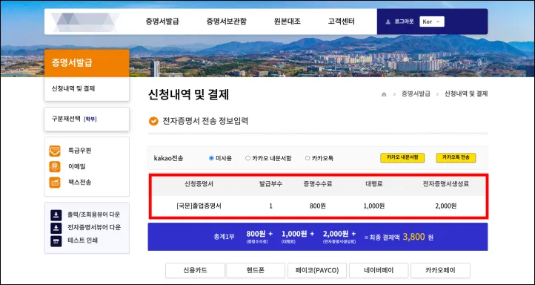535x285 pixels.
Task: Click the 이메일 at-sign icon
Action: tap(55, 166)
